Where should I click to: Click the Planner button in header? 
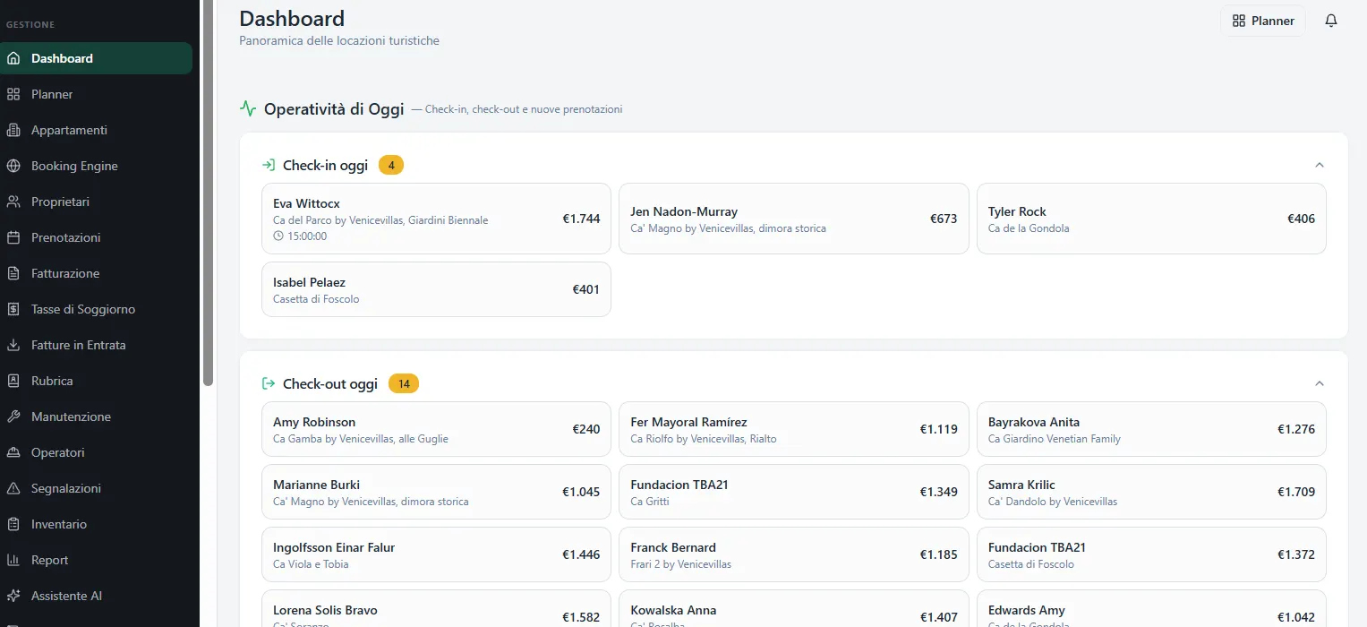point(1263,21)
